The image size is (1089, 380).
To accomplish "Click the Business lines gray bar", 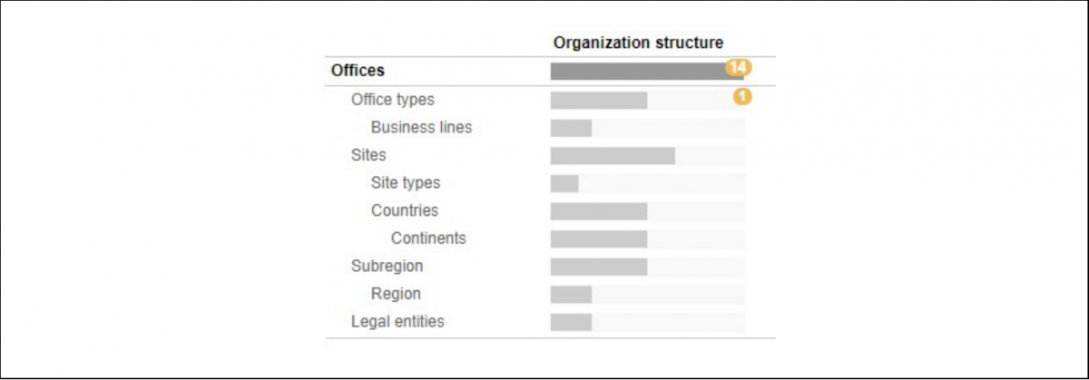I will coord(571,128).
